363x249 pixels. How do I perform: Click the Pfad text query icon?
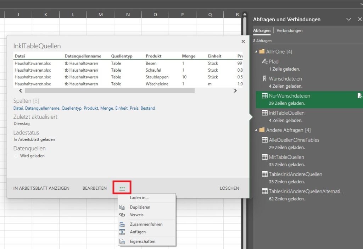coord(264,62)
